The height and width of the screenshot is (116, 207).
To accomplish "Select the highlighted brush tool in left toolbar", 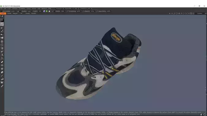I will [2, 24].
